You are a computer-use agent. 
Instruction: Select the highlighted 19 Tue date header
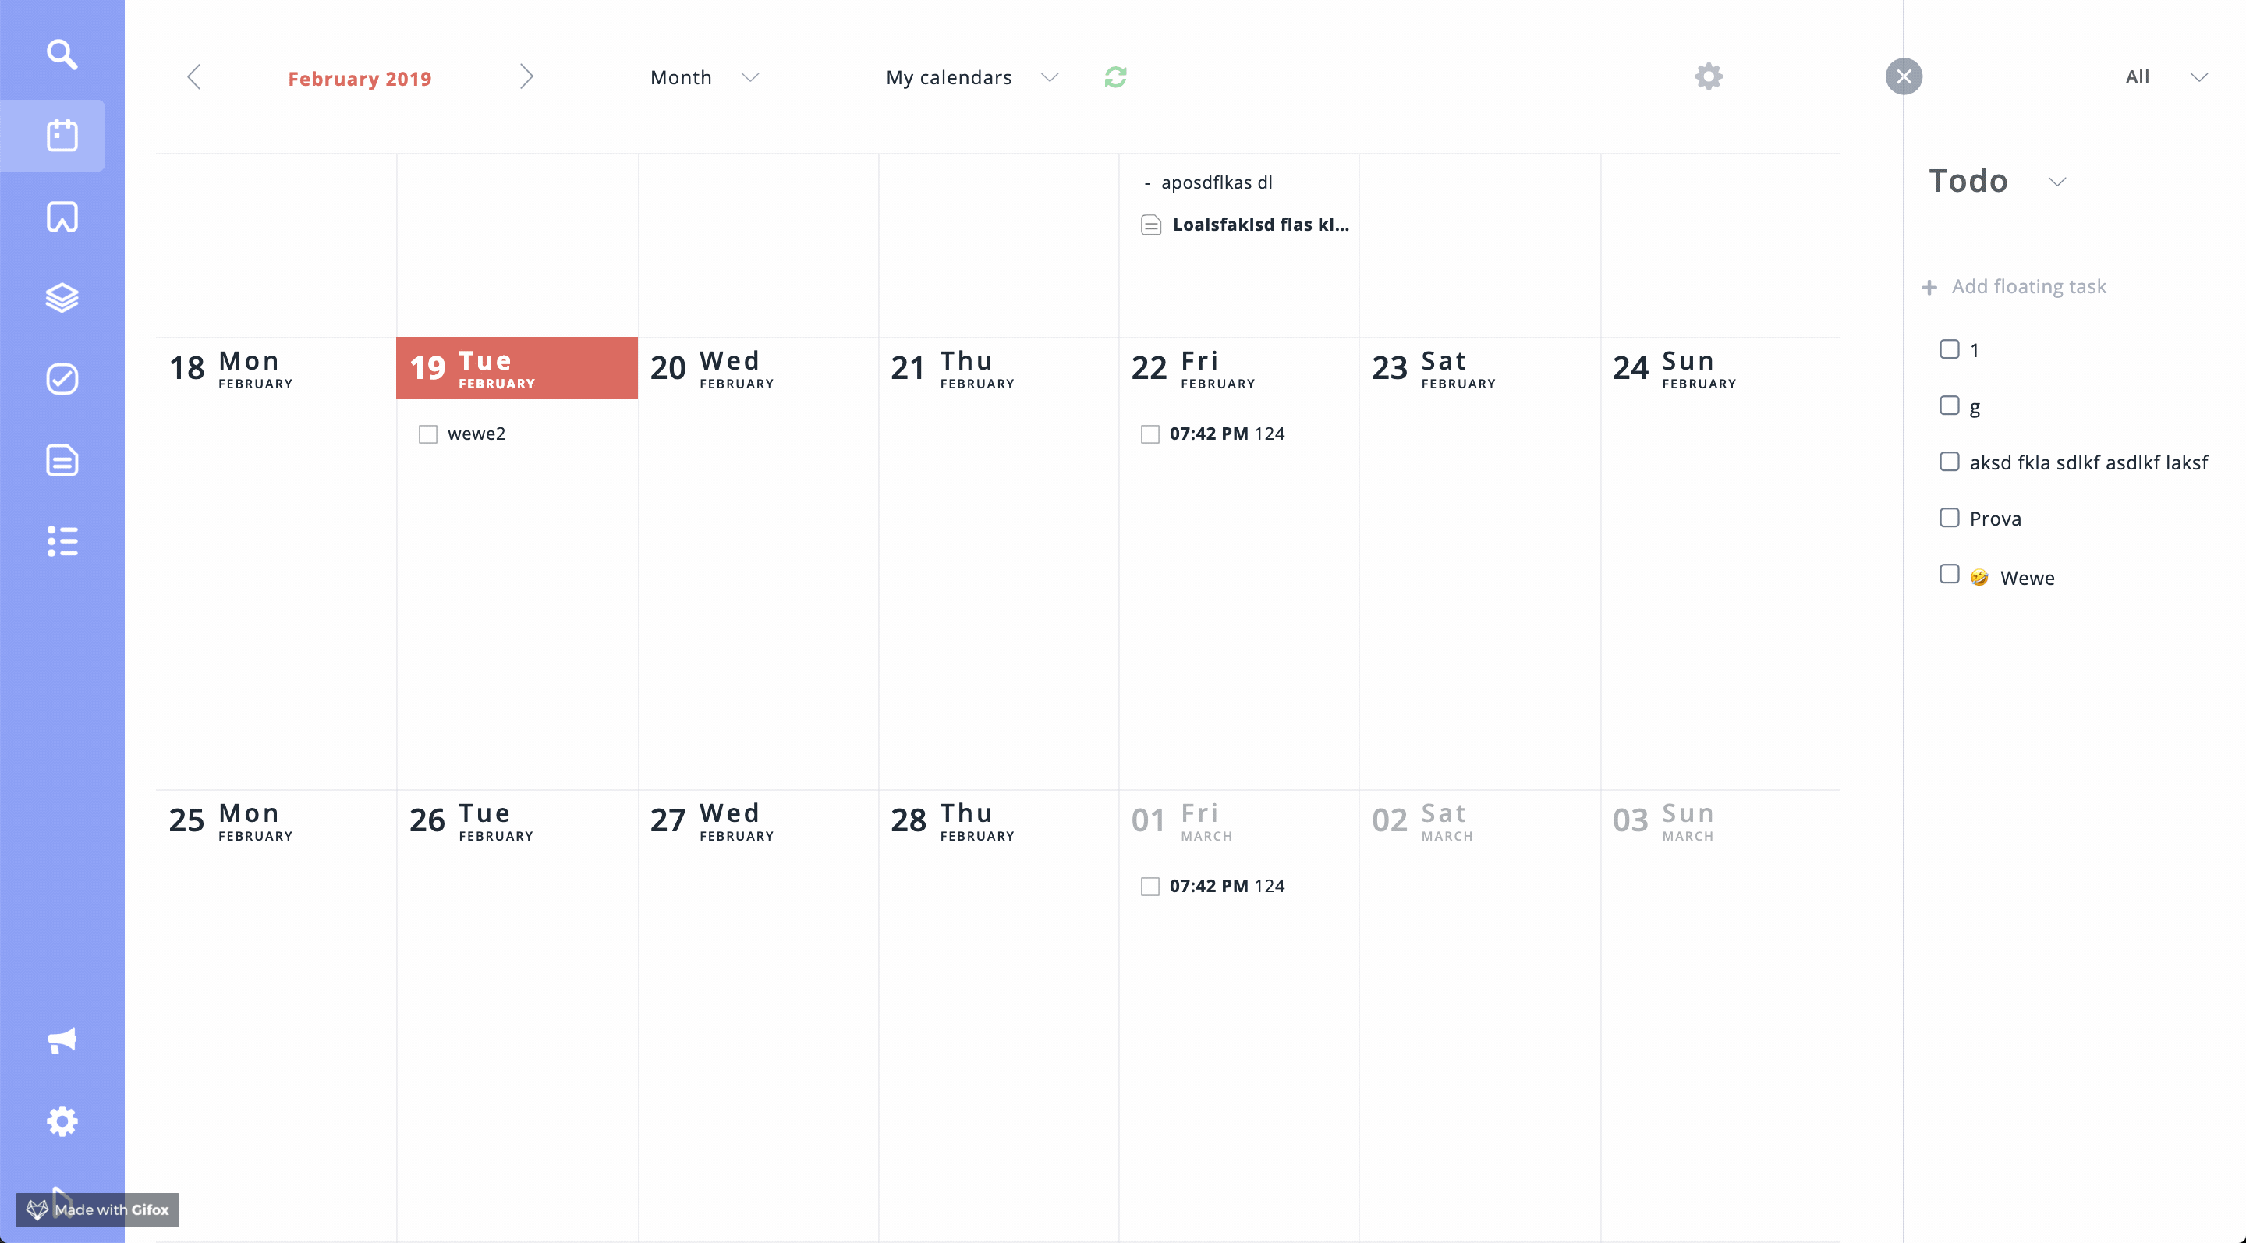click(x=516, y=368)
